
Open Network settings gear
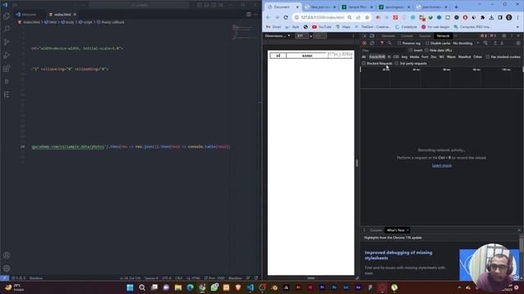pyautogui.click(x=518, y=43)
